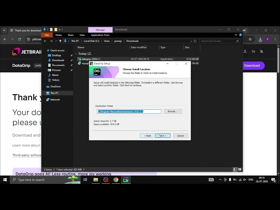The image size is (280, 210).
Task: Go up one folder level
Action: pos(60,41)
